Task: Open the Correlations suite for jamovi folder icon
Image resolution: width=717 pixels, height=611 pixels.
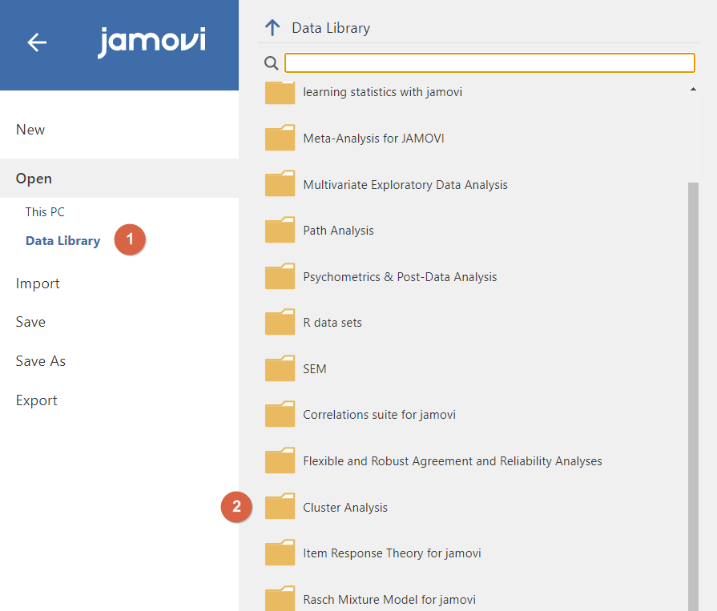Action: 280,414
